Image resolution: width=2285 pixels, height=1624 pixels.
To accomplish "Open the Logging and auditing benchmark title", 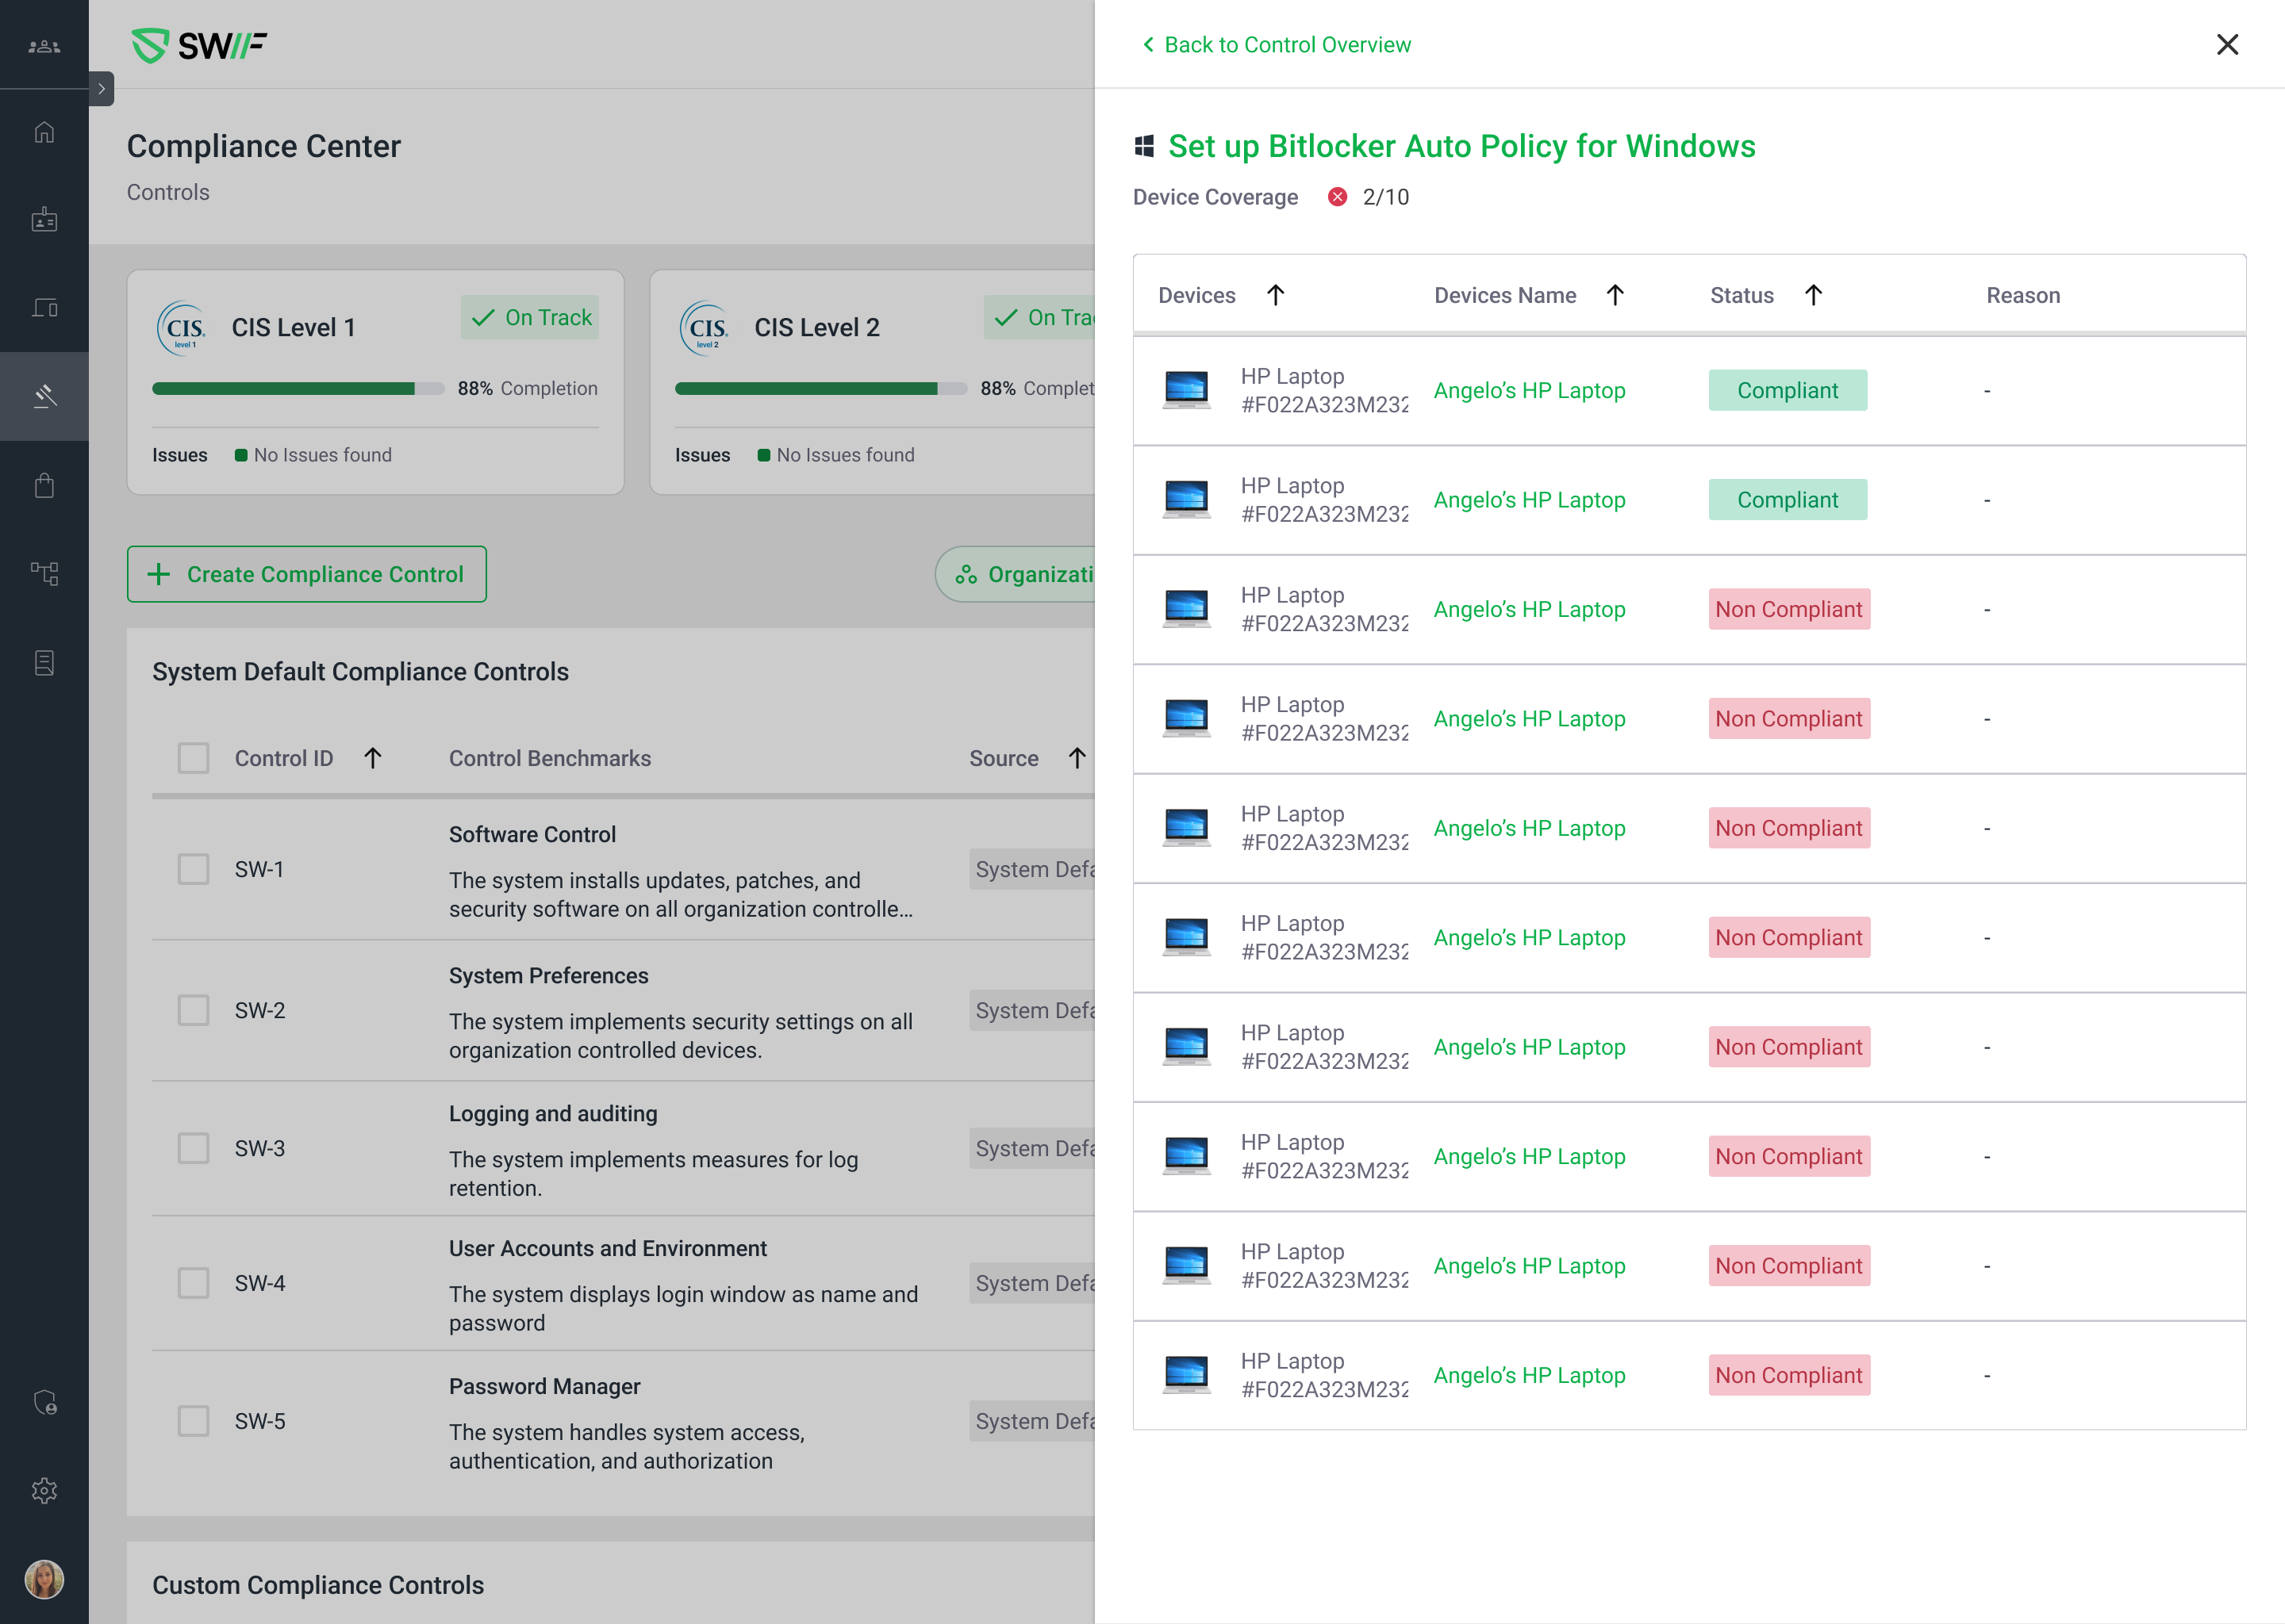I will (553, 1113).
